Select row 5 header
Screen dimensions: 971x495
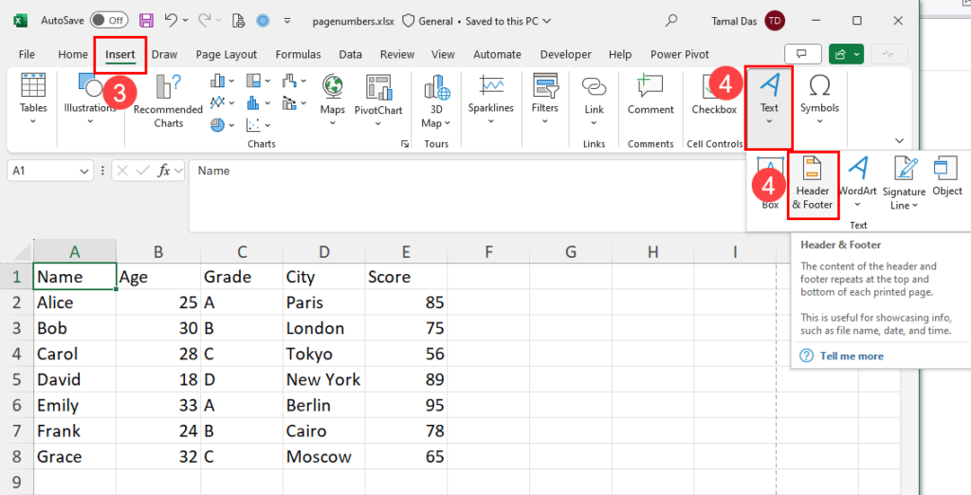(17, 379)
